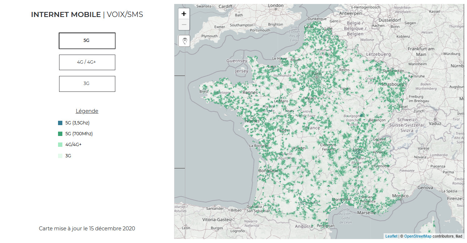Click the 5G (700Mhz) legend swatch
The image size is (467, 243).
60,134
